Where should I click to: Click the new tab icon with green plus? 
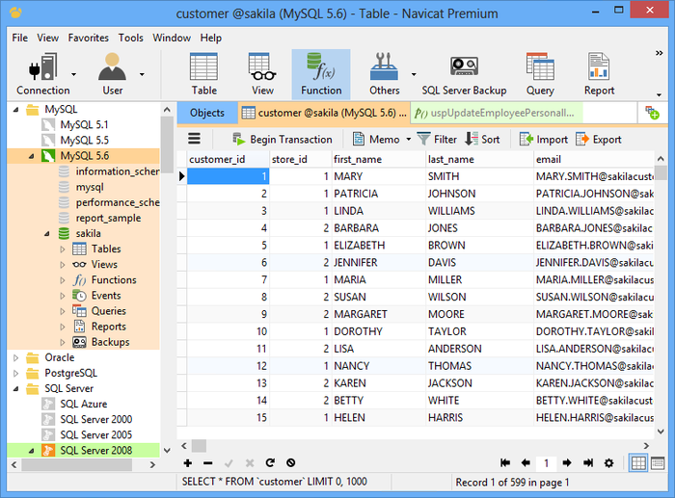pos(652,113)
